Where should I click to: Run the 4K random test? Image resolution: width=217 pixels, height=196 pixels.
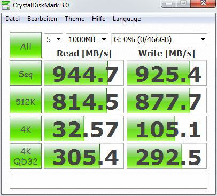[26, 128]
